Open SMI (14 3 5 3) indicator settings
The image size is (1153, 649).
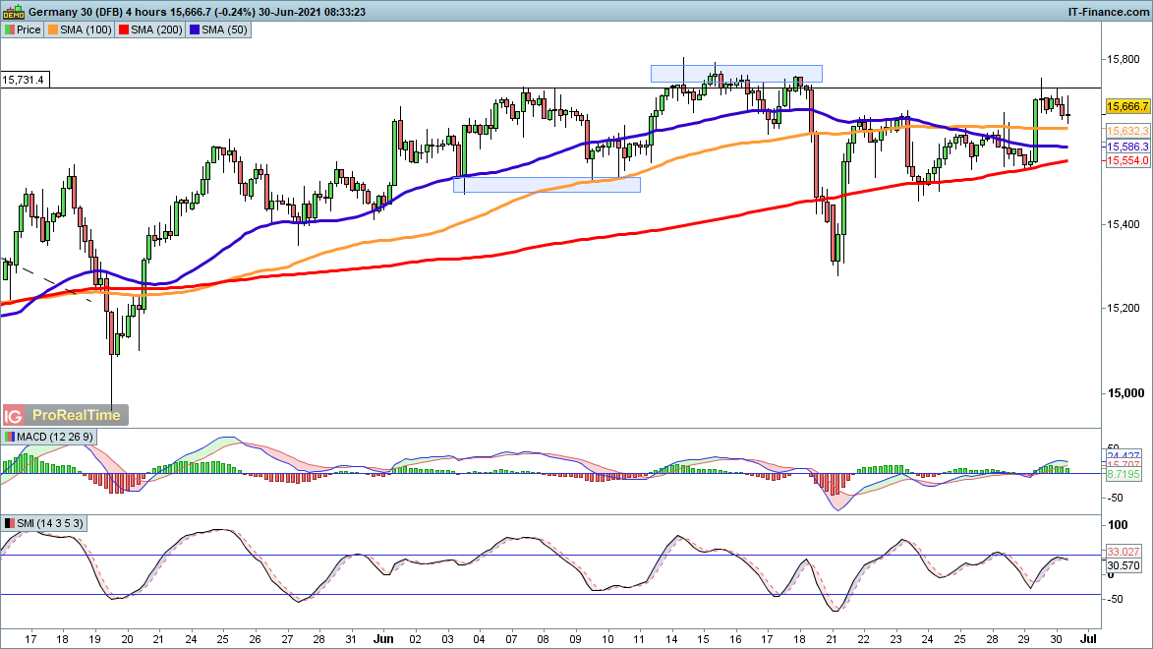pos(49,523)
